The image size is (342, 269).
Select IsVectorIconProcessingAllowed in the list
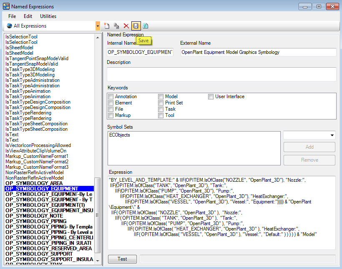pos(38,145)
